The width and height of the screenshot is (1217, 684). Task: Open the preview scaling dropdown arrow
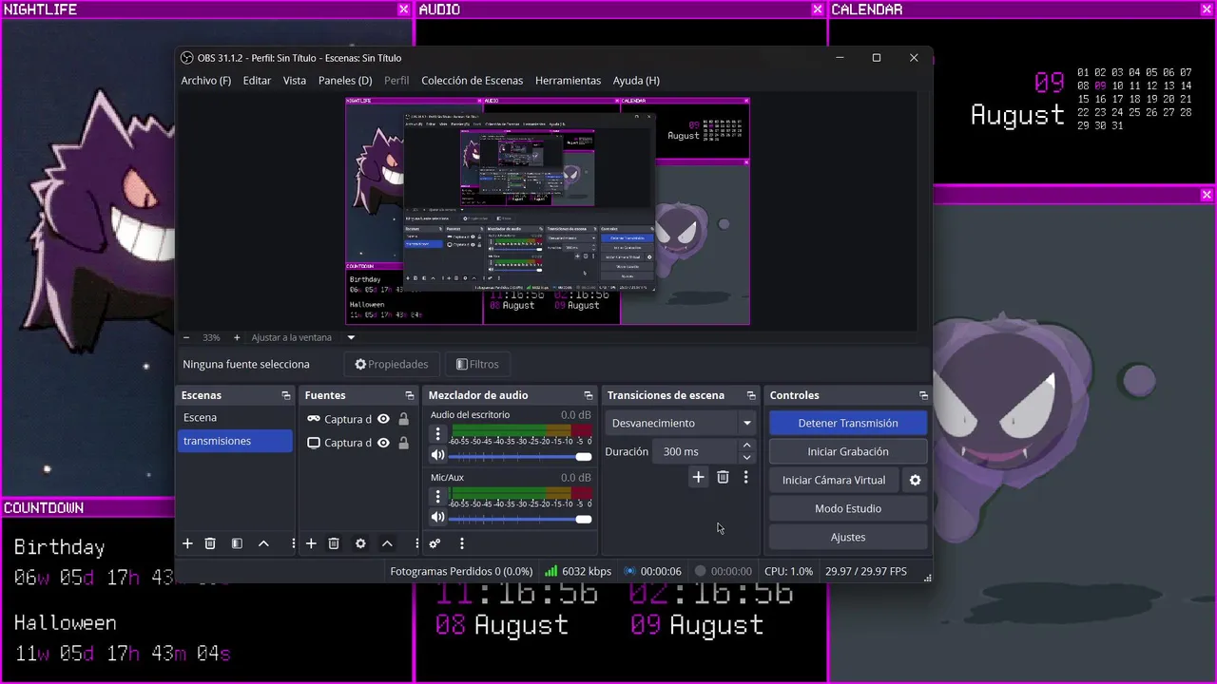pos(351,337)
